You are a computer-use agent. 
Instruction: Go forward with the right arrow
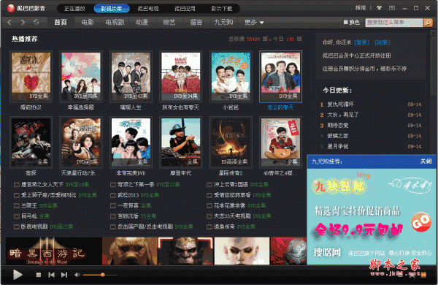pos(23,22)
